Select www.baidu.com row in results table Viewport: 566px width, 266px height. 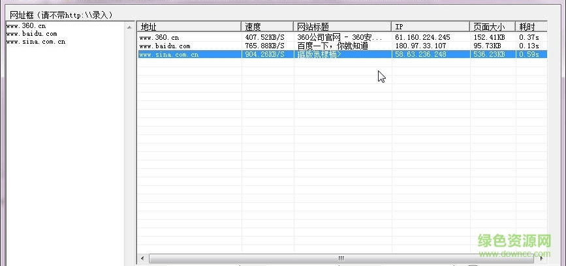342,46
